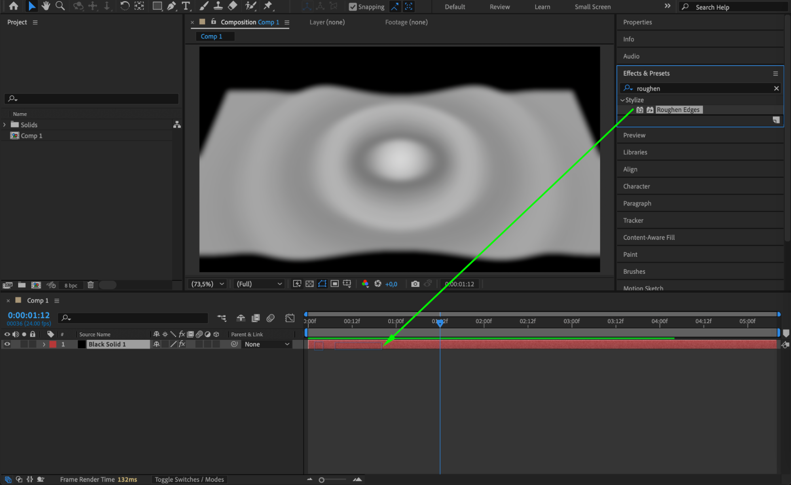Select the Zoom tool in toolbar
This screenshot has height=485, width=791.
click(x=60, y=6)
